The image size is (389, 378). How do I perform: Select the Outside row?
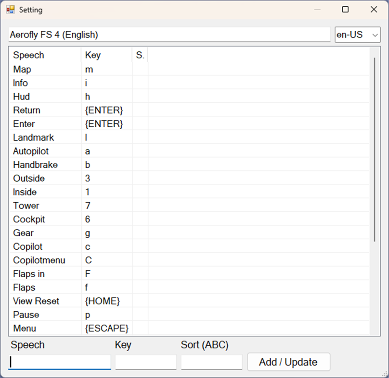[x=189, y=178]
